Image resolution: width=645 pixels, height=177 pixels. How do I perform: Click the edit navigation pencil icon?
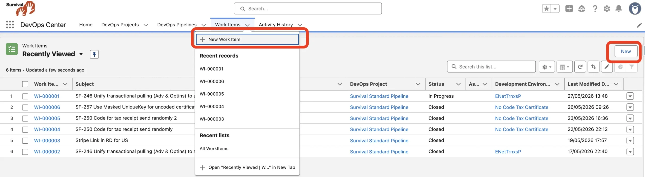tap(639, 25)
